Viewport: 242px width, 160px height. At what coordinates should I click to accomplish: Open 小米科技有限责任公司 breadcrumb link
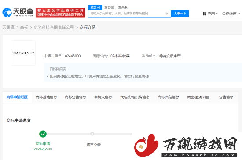(x=54, y=27)
